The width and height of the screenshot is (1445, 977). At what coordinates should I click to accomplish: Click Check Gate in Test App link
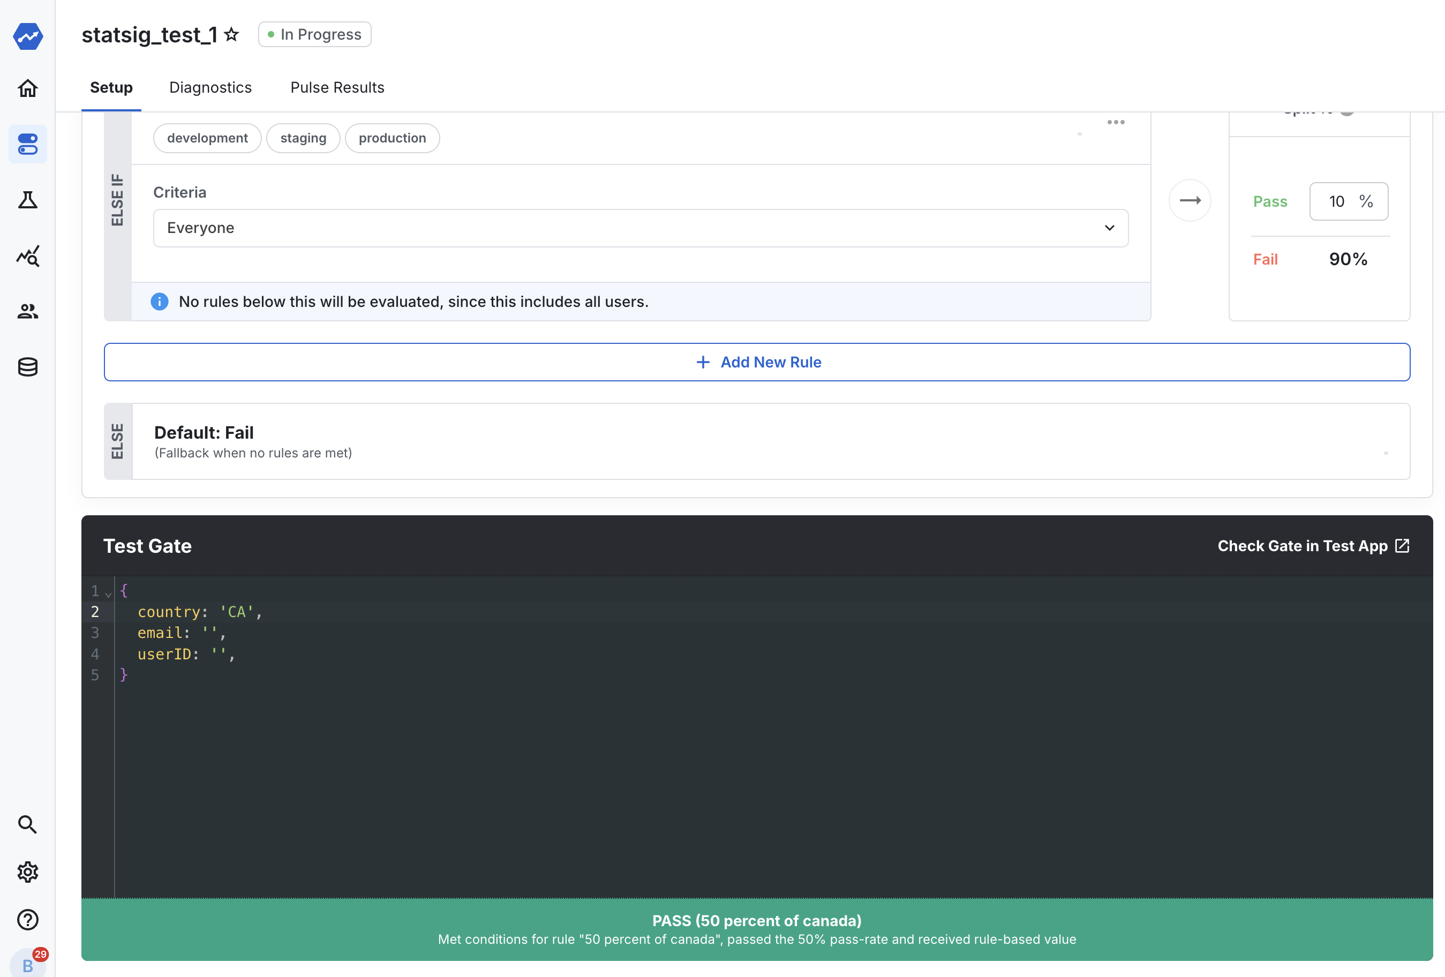point(1313,545)
